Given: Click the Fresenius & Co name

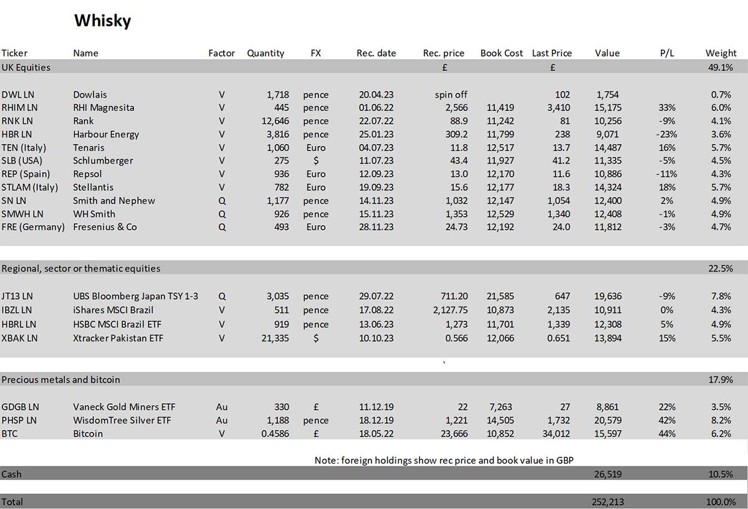Looking at the screenshot, I should pos(105,227).
